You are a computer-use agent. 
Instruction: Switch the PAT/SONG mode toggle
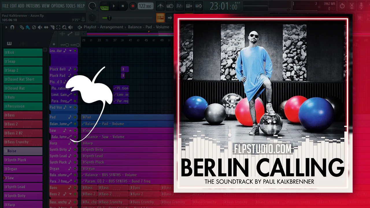click(x=105, y=6)
